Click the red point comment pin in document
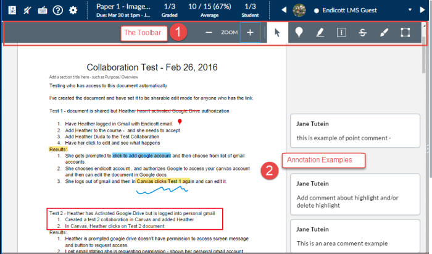This screenshot has height=254, width=432. point(180,121)
